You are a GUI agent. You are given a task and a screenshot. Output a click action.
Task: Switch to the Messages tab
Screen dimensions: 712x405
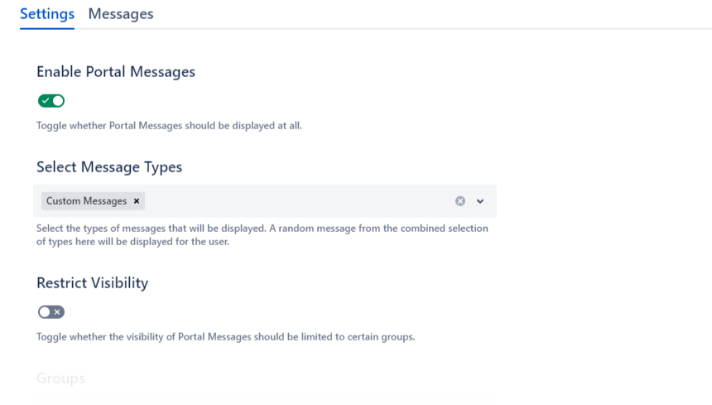click(x=121, y=14)
